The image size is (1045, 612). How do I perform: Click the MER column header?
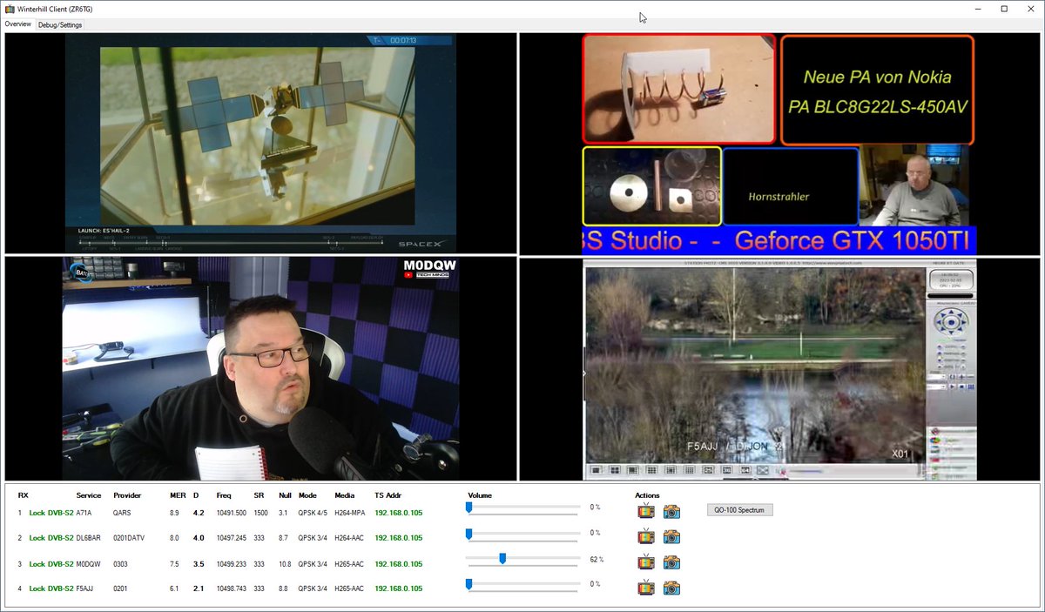click(177, 495)
